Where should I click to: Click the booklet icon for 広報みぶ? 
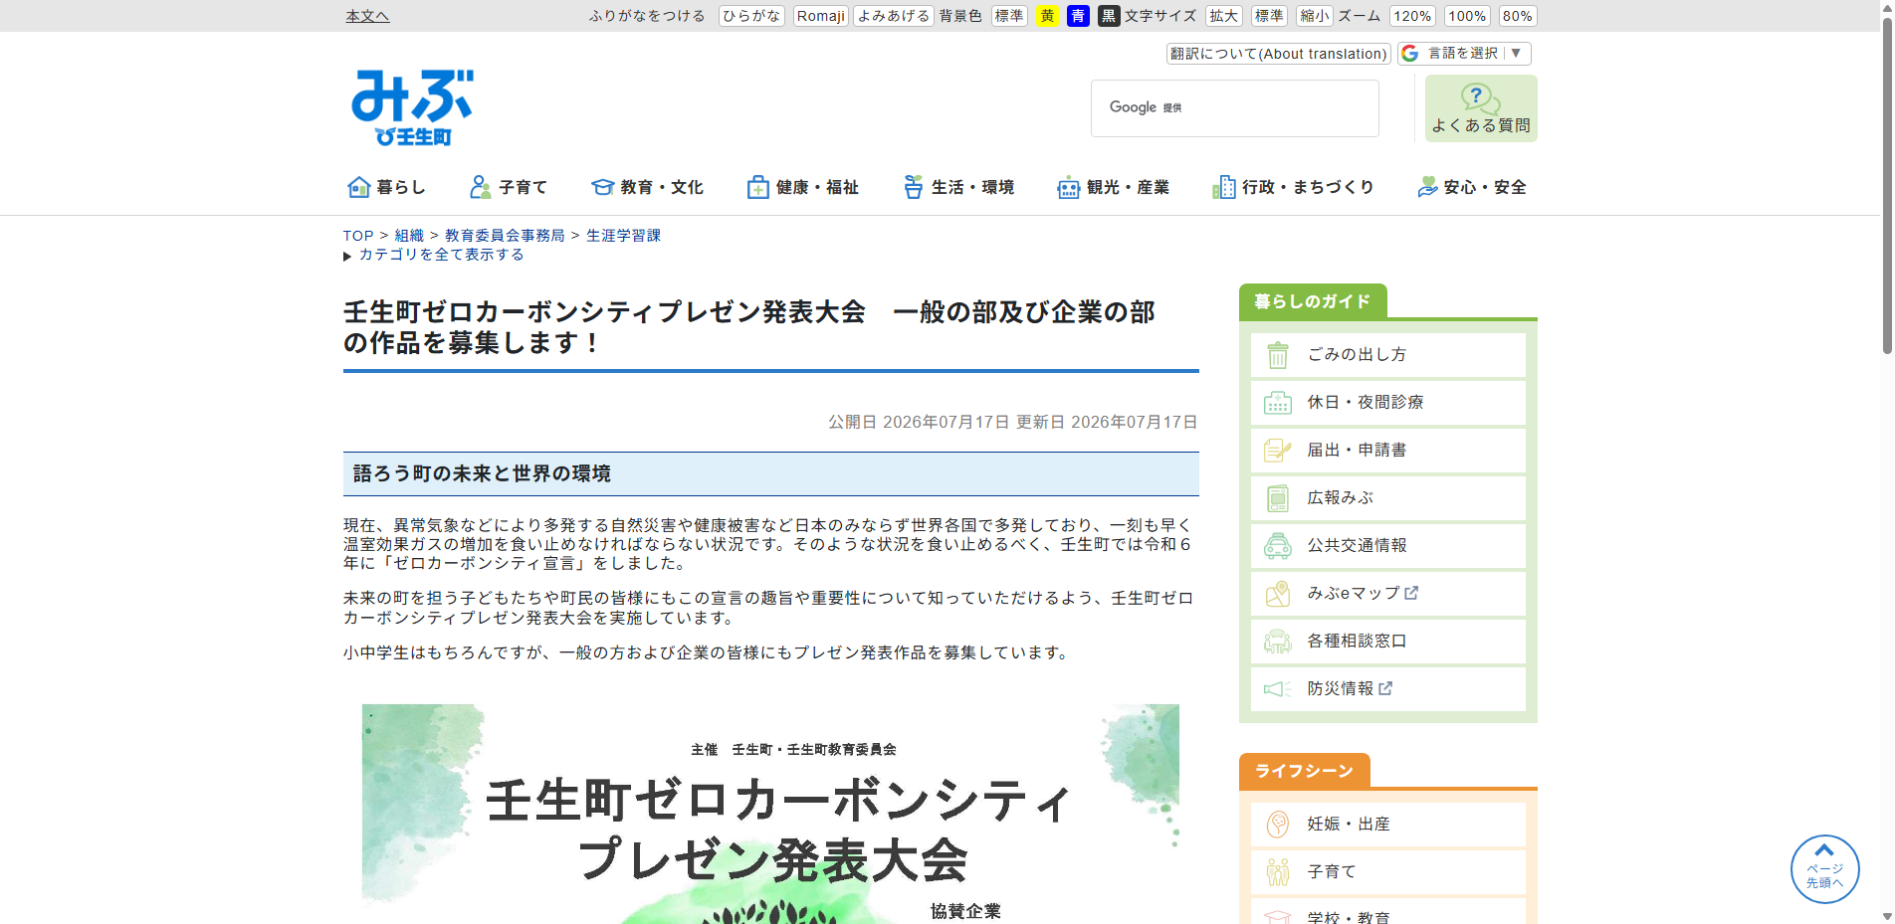coord(1278,497)
